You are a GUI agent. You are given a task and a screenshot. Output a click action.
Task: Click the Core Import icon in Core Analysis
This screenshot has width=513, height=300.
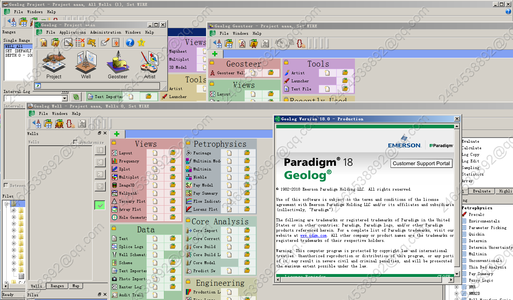(x=189, y=230)
